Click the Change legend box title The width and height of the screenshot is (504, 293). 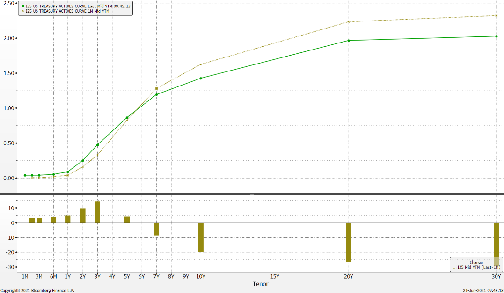(476, 262)
